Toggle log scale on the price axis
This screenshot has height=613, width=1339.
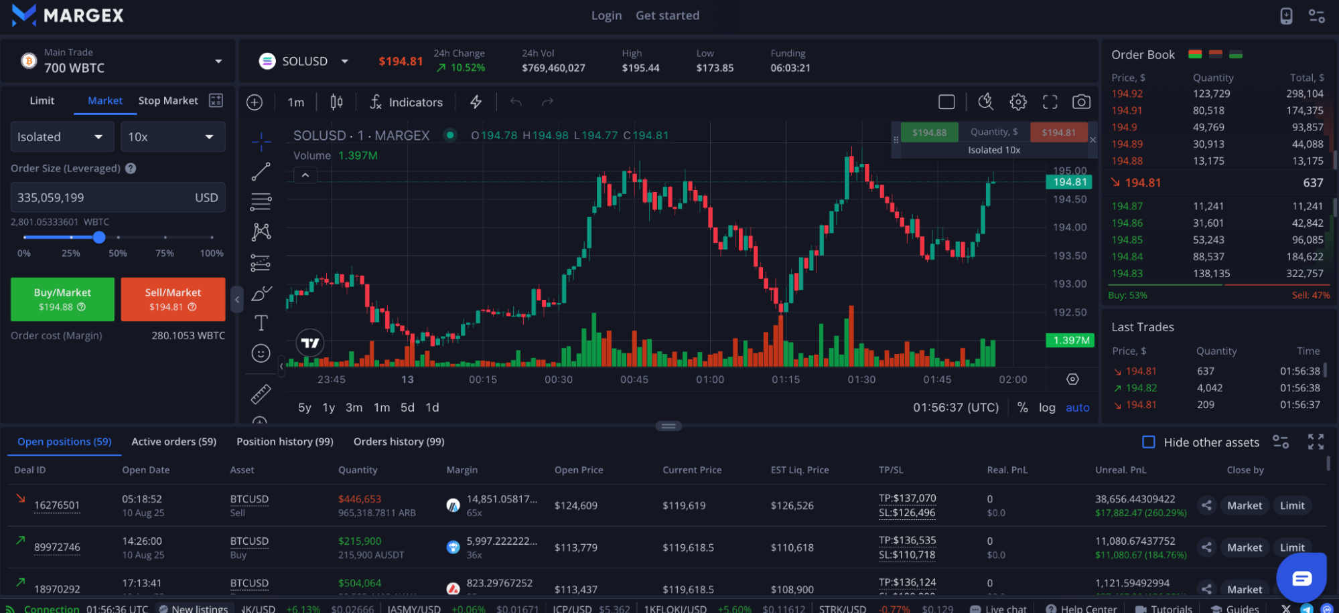[1047, 407]
